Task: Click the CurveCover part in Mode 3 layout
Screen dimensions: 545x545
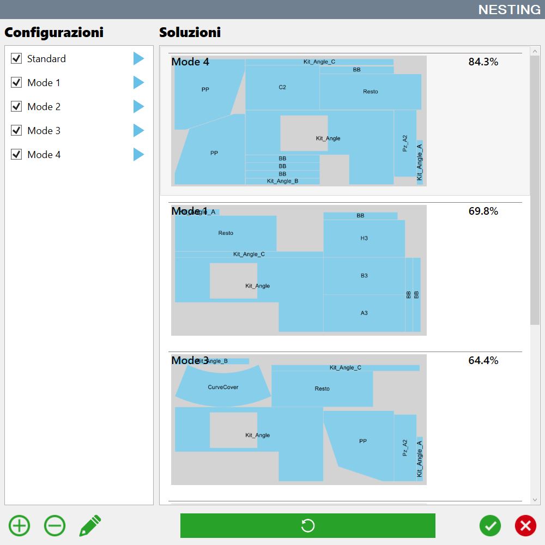Action: point(223,387)
